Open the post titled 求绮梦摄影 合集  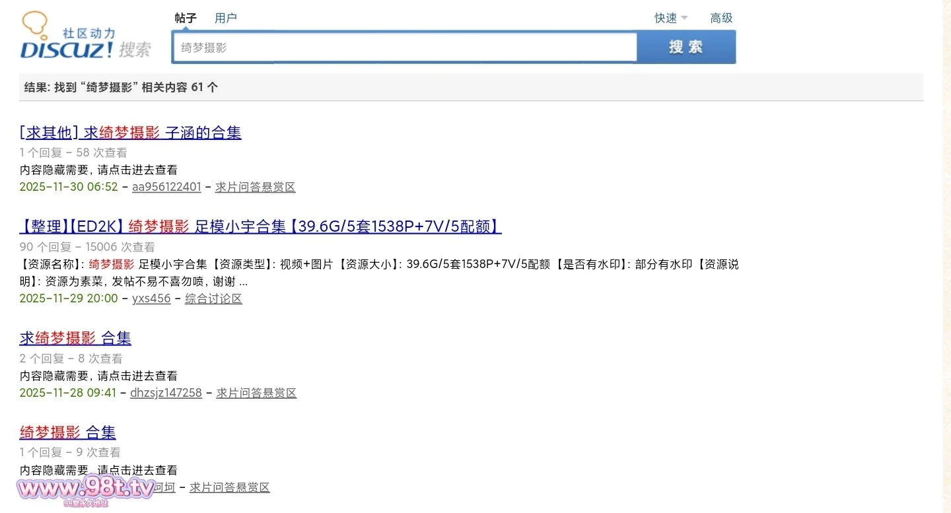click(75, 339)
